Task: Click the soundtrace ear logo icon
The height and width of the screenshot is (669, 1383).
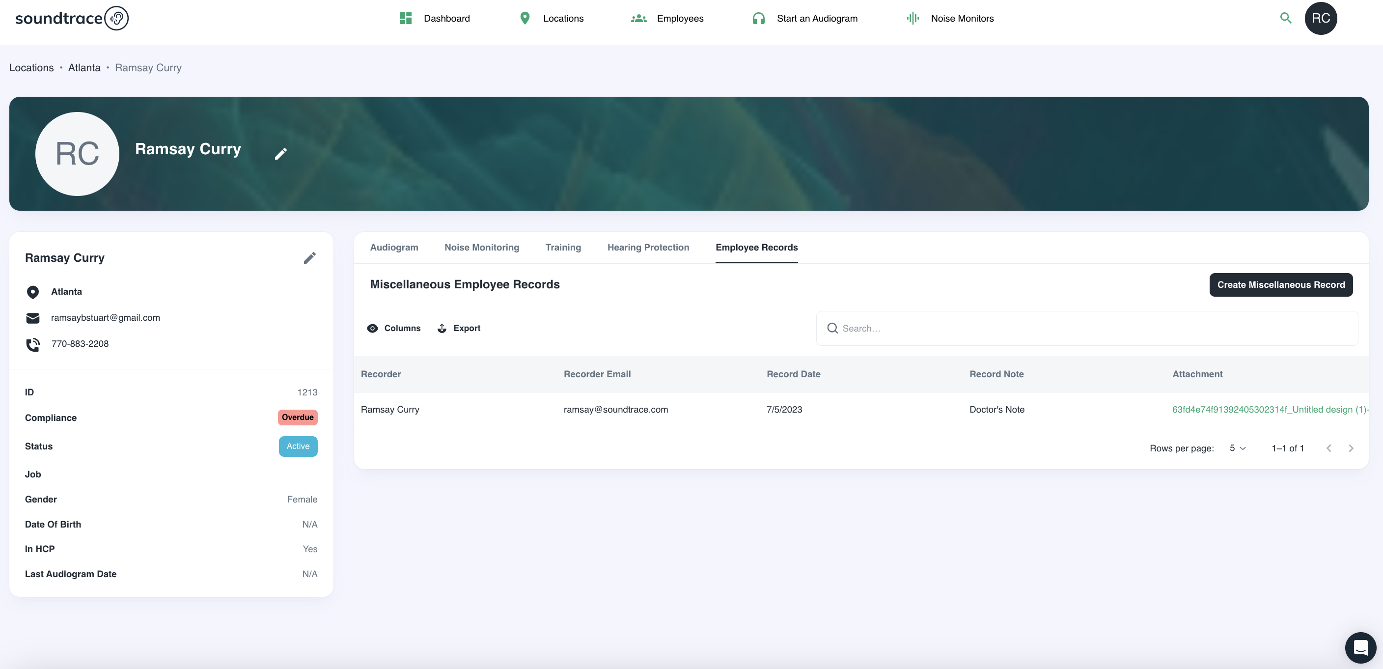Action: pyautogui.click(x=116, y=18)
